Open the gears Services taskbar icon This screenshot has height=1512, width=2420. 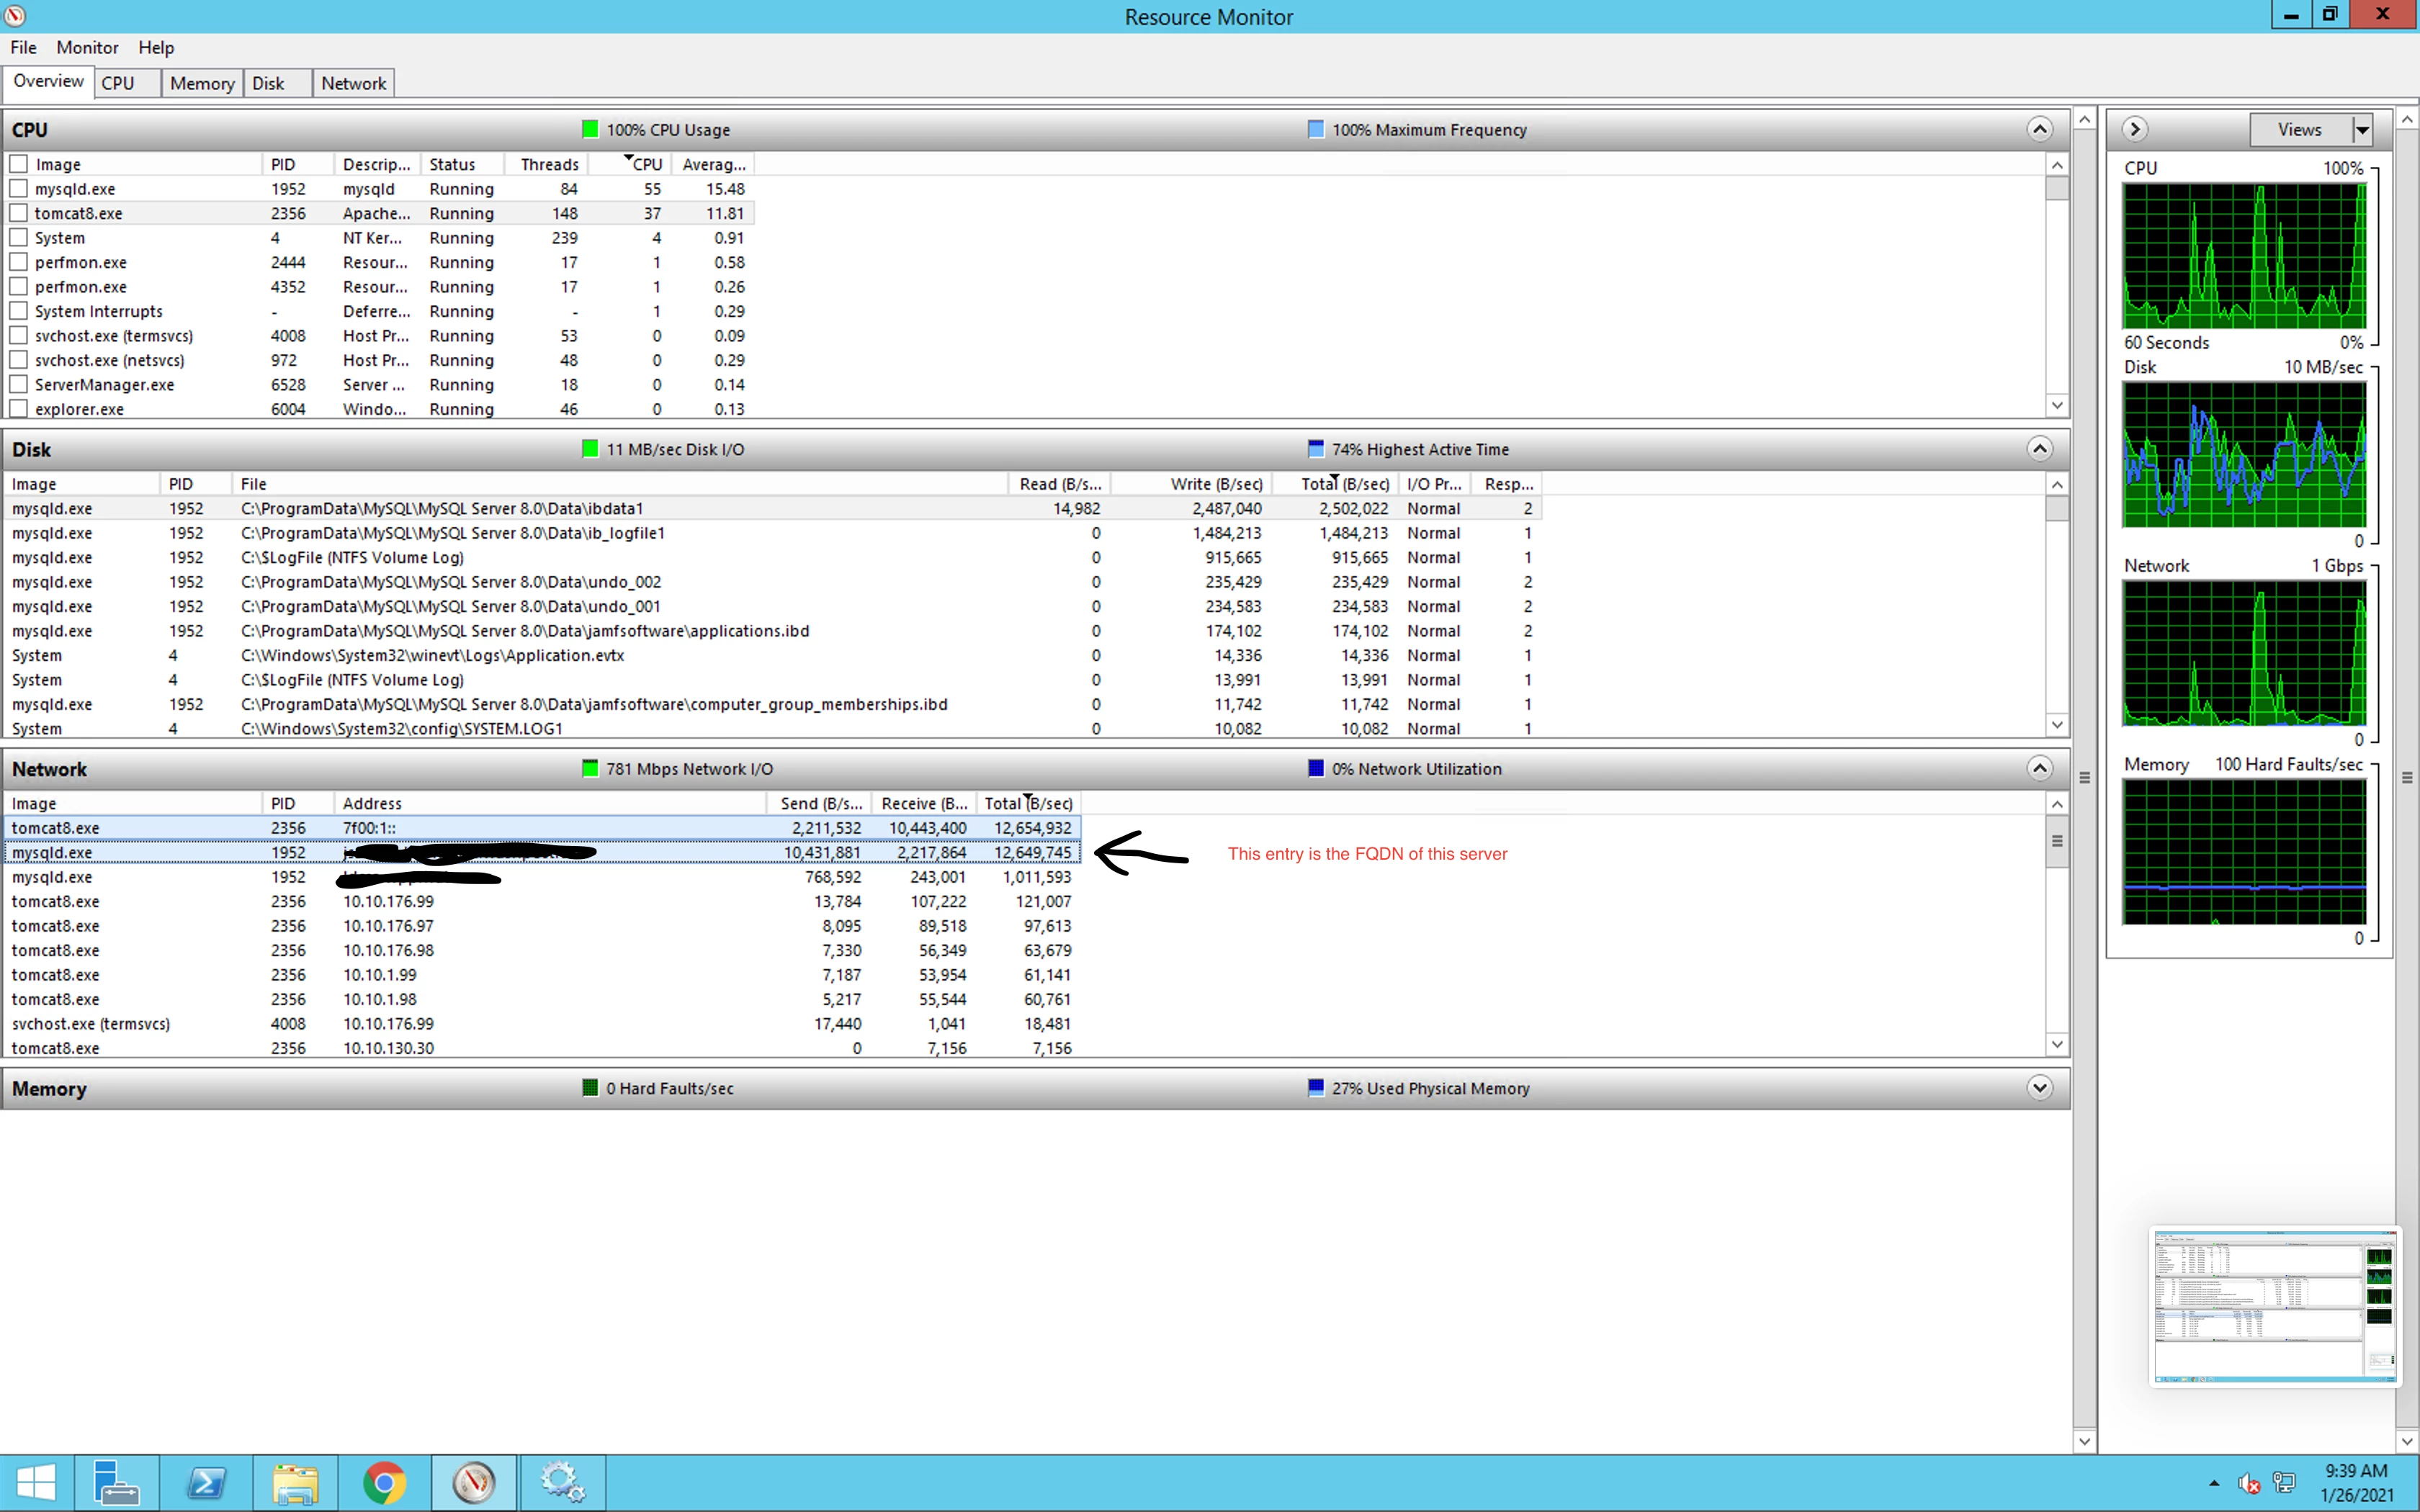click(x=562, y=1483)
